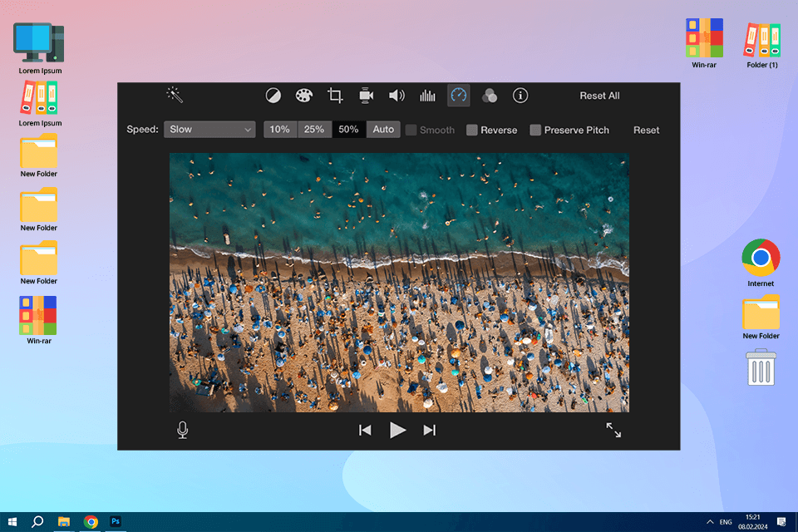Viewport: 798px width, 532px height.
Task: Show hidden tray icons chevron
Action: [710, 522]
